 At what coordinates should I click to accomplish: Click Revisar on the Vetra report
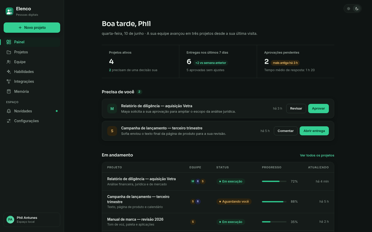pyautogui.click(x=296, y=109)
